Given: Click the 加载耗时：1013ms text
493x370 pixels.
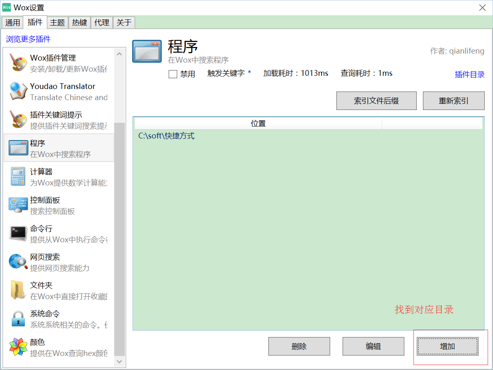Looking at the screenshot, I should point(296,73).
